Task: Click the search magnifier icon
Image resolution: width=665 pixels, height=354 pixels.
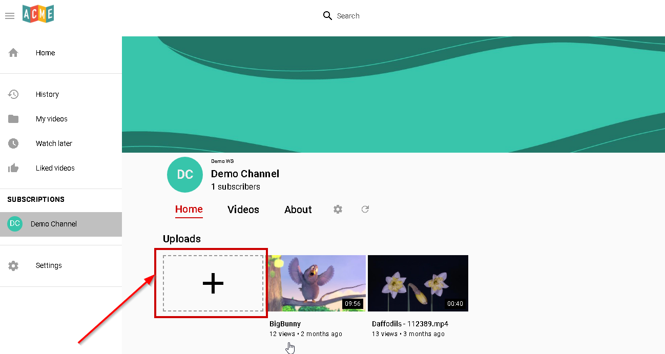Action: (x=327, y=16)
